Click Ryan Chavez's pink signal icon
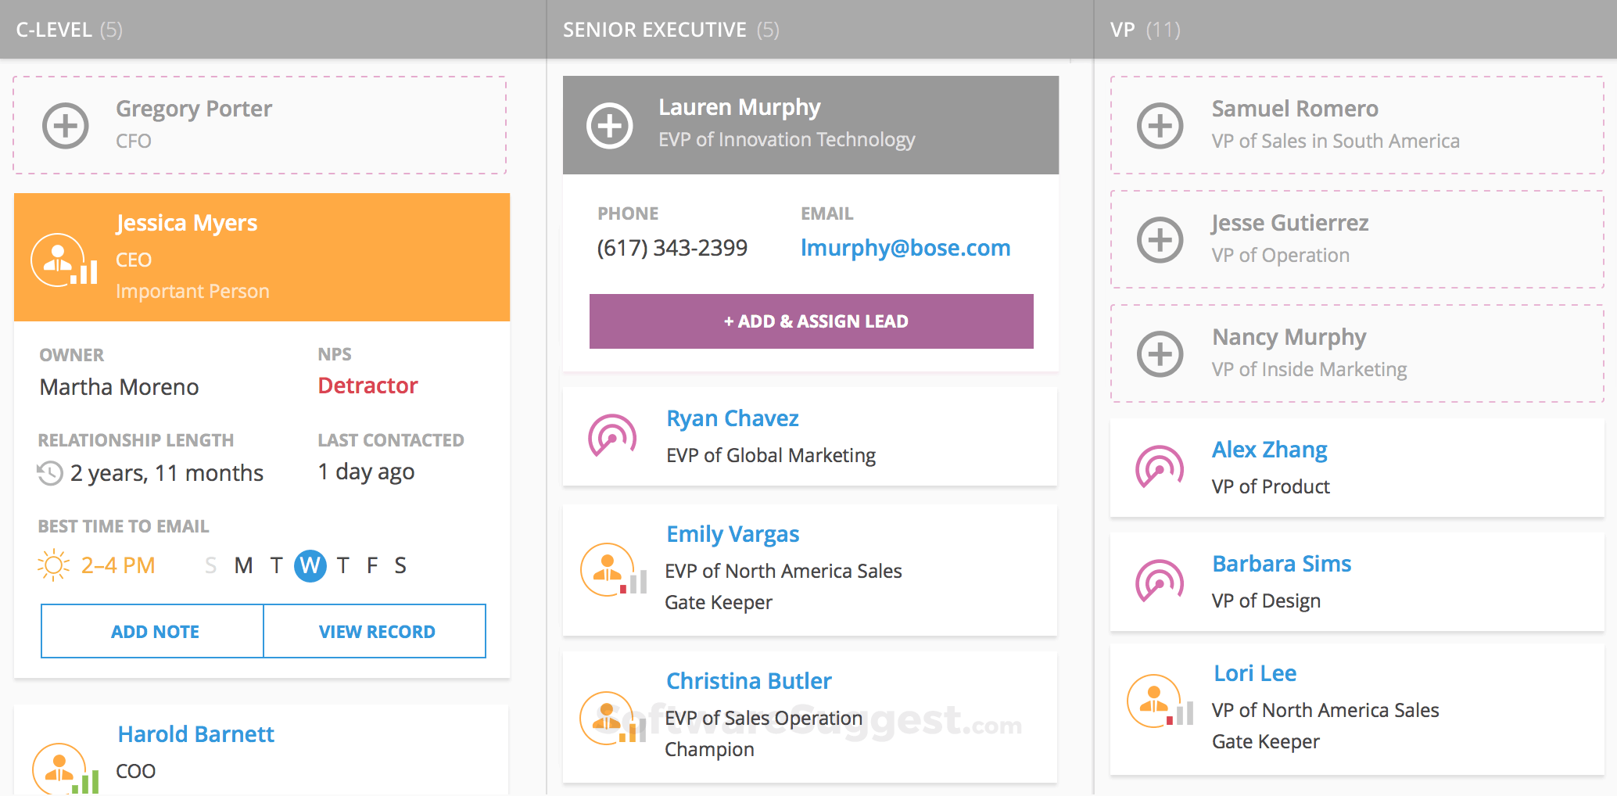Screen dimensions: 1617x796 (612, 436)
